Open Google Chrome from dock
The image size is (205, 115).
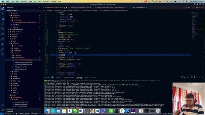[x=92, y=111]
